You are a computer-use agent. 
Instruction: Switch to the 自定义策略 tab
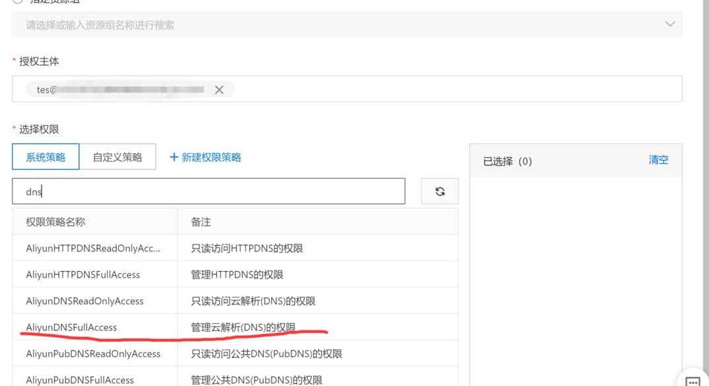click(117, 156)
